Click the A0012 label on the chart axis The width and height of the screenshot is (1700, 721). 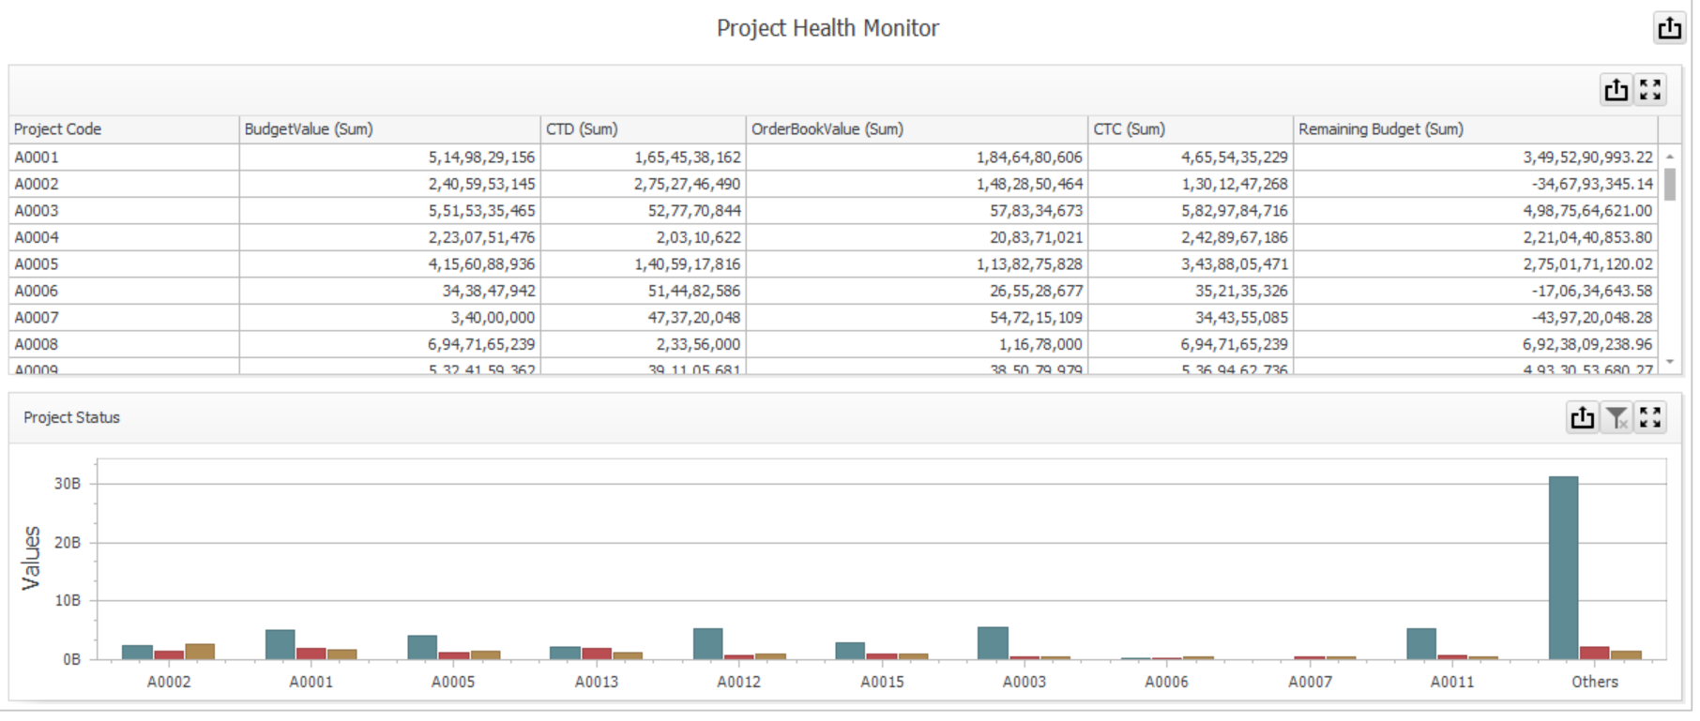[x=738, y=682]
